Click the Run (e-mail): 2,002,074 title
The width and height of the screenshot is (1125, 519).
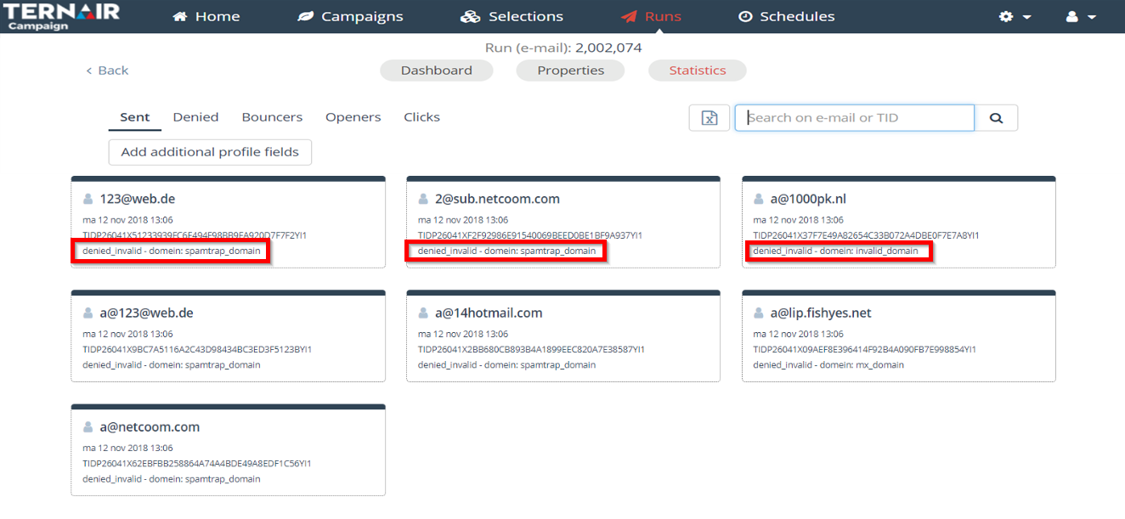click(563, 48)
